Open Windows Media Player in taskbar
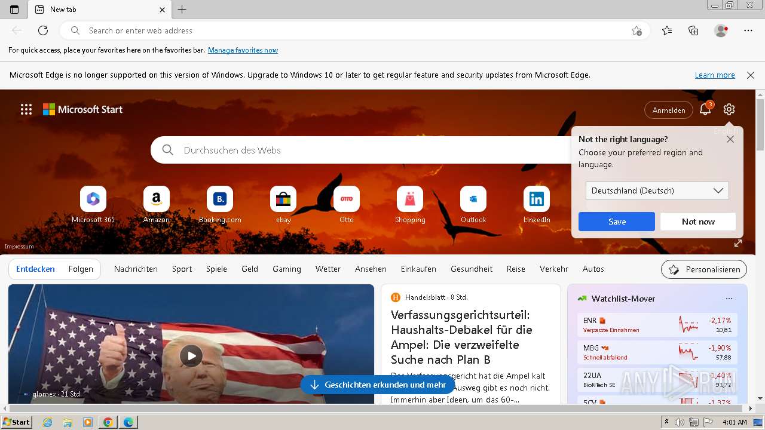765x430 pixels. click(88, 422)
